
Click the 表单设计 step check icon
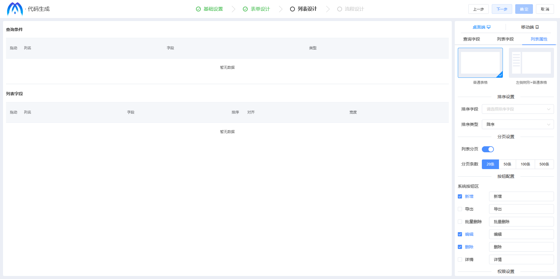[245, 9]
